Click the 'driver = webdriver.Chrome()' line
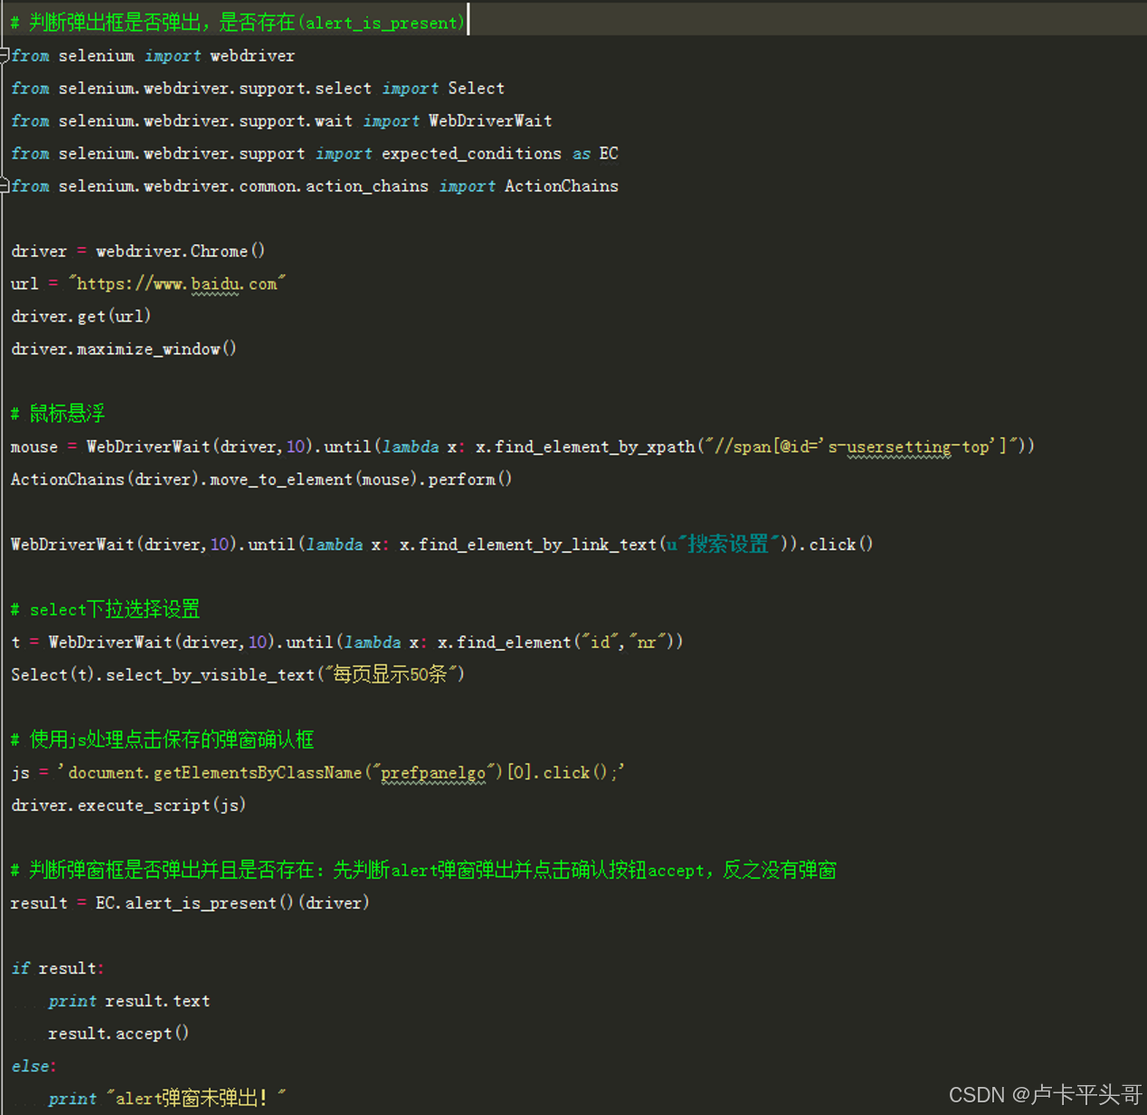This screenshot has width=1147, height=1115. point(137,252)
